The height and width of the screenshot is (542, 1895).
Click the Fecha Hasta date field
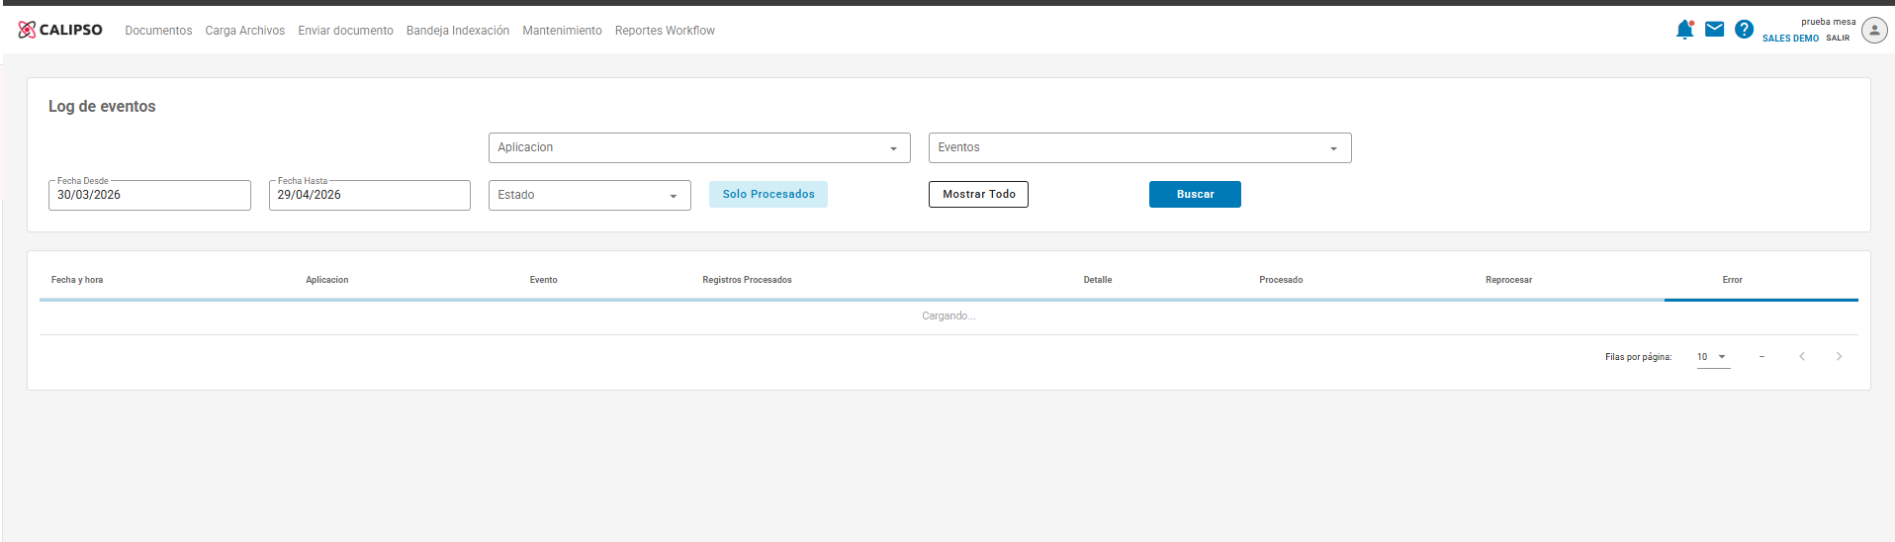coord(370,195)
